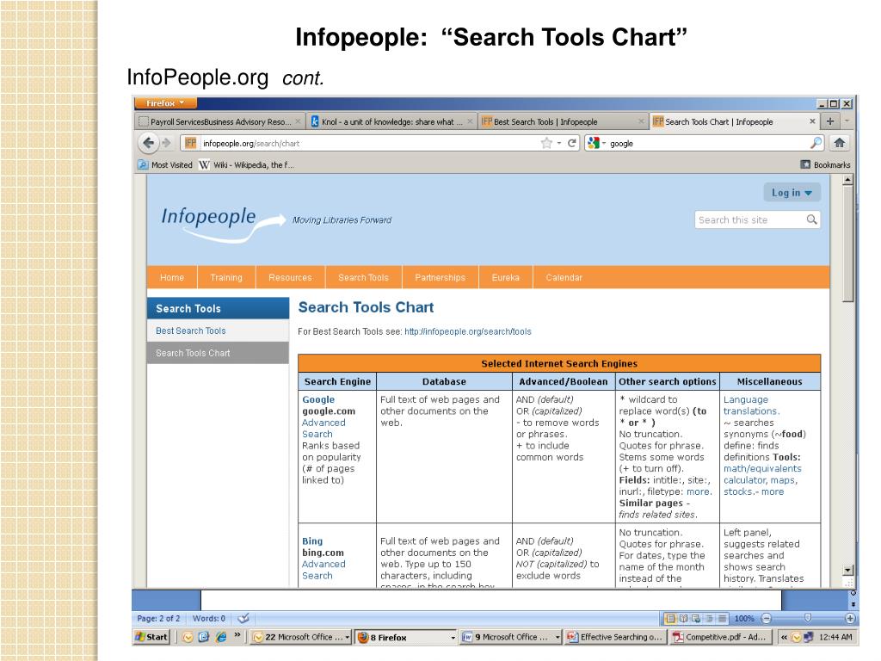Viewport: 881px width, 661px height.
Task: Switch to Draft view icon
Action: [x=722, y=618]
